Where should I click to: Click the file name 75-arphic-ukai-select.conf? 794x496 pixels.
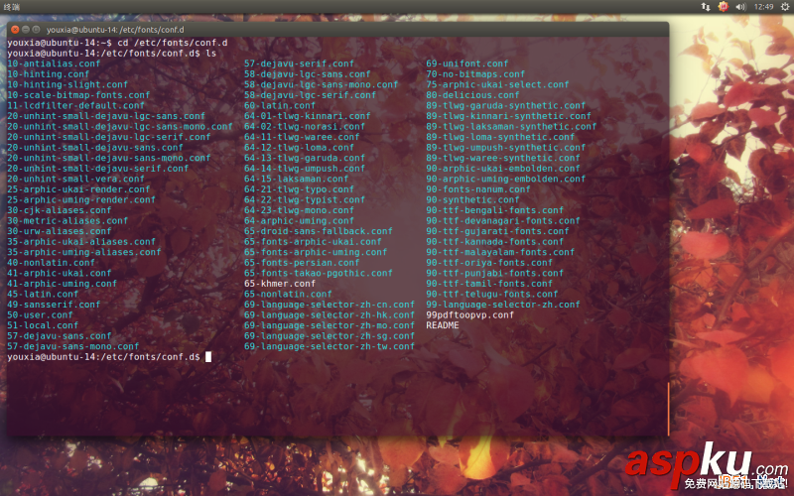[497, 84]
